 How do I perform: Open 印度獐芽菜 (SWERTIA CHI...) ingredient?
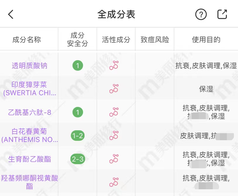(x=30, y=89)
